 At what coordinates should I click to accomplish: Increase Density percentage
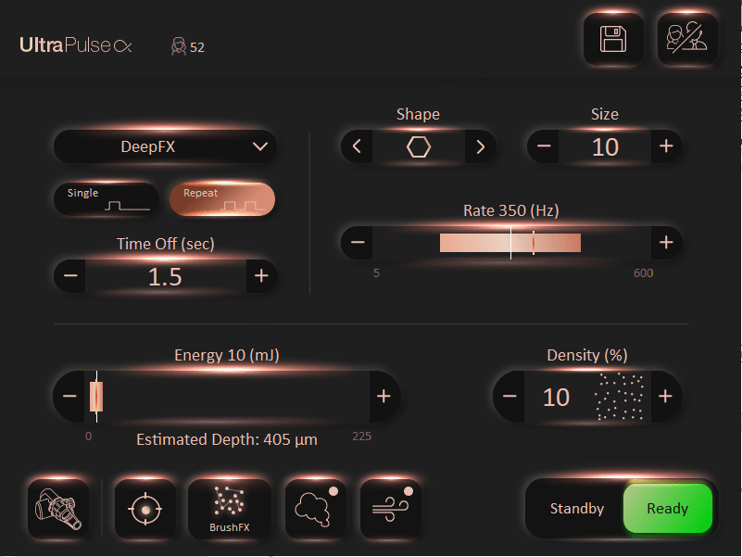point(666,396)
